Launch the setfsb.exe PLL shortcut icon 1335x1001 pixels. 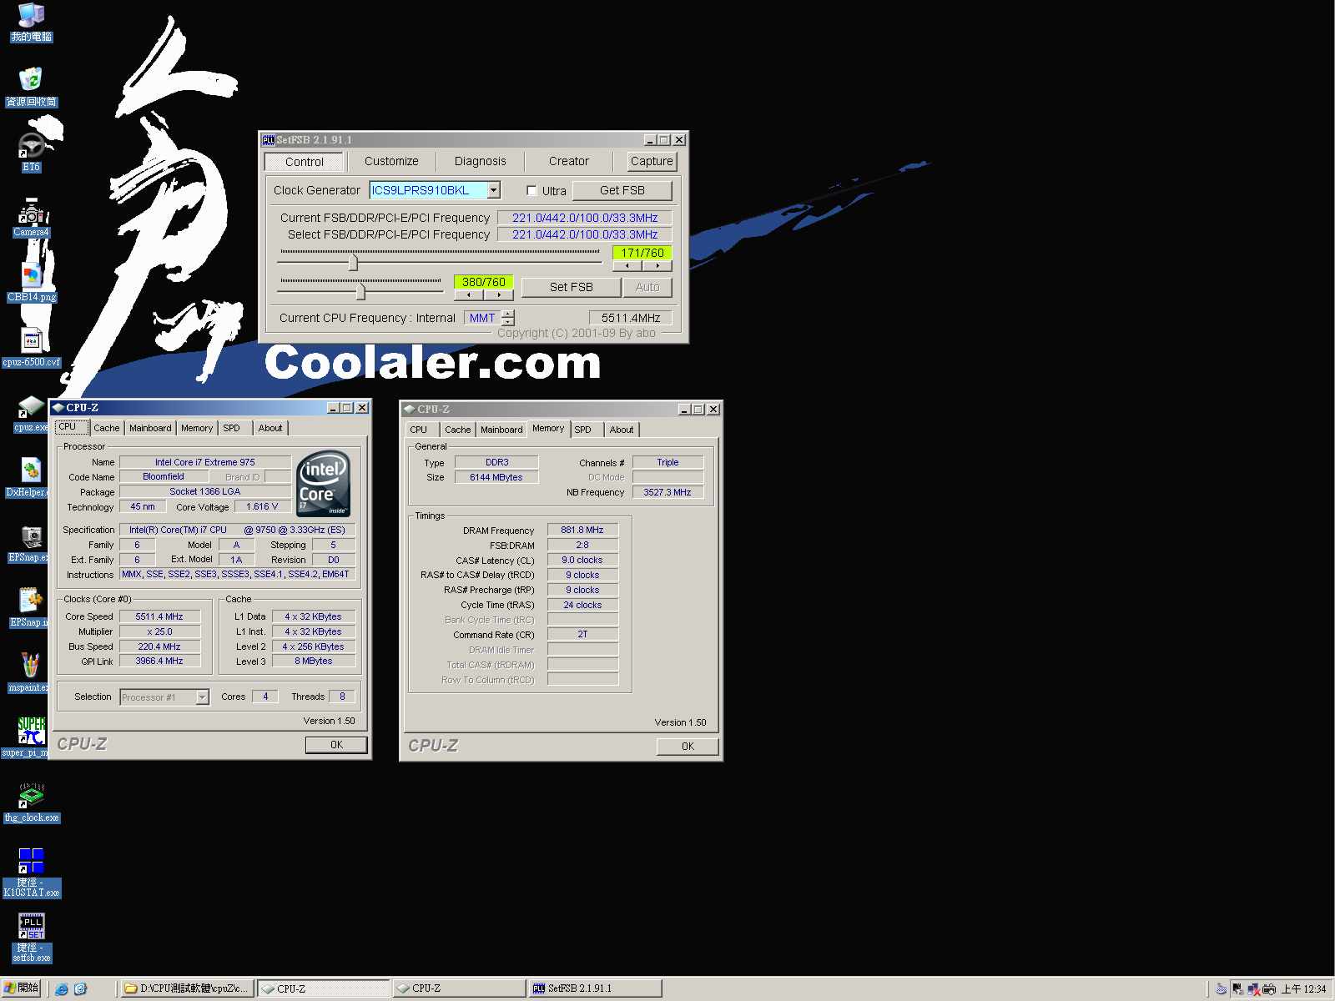point(31,938)
